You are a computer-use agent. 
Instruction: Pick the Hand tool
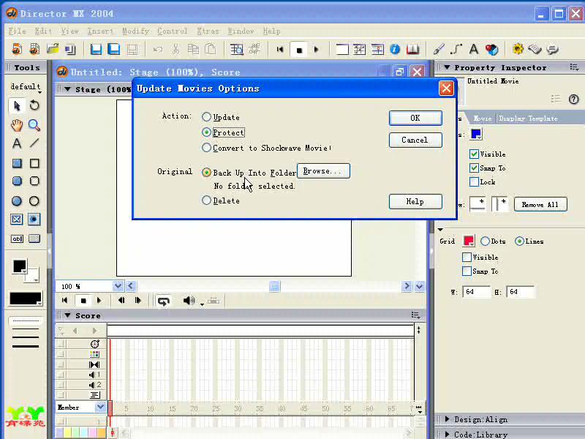(17, 125)
